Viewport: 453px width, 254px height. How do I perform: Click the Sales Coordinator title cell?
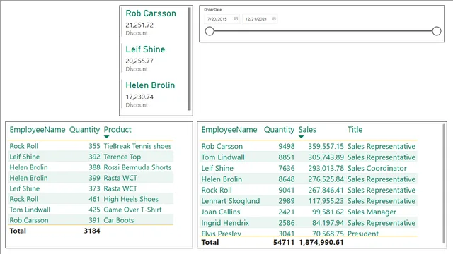pyautogui.click(x=377, y=168)
